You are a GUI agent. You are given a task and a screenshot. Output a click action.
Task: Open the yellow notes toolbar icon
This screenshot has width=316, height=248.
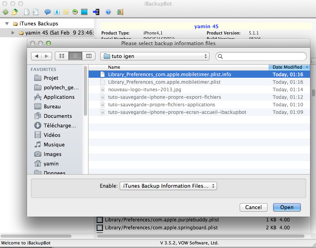tap(66, 12)
